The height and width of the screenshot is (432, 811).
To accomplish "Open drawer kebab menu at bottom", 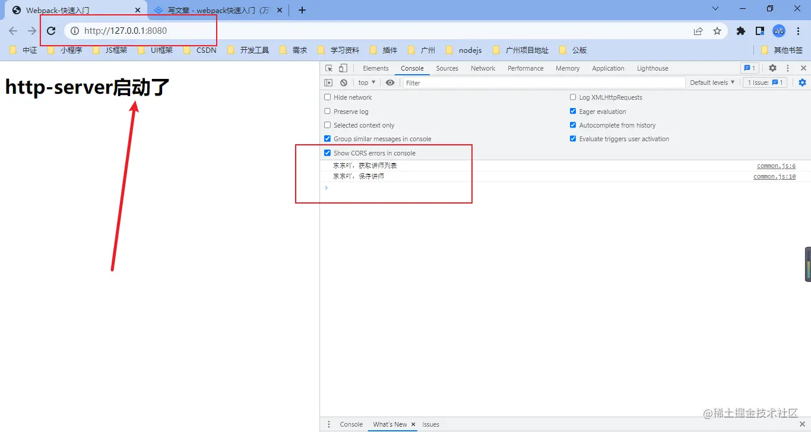I will [329, 424].
